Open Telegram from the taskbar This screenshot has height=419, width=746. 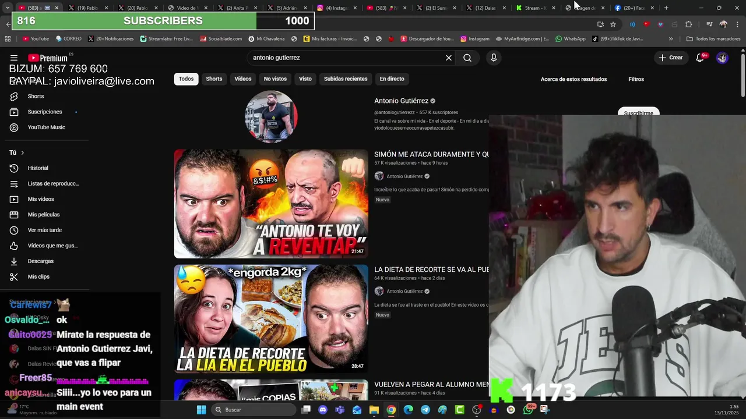[x=425, y=410]
